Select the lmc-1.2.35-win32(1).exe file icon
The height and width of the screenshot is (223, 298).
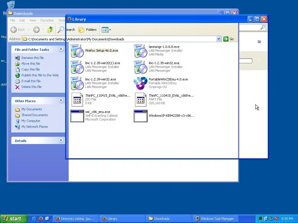click(x=77, y=67)
